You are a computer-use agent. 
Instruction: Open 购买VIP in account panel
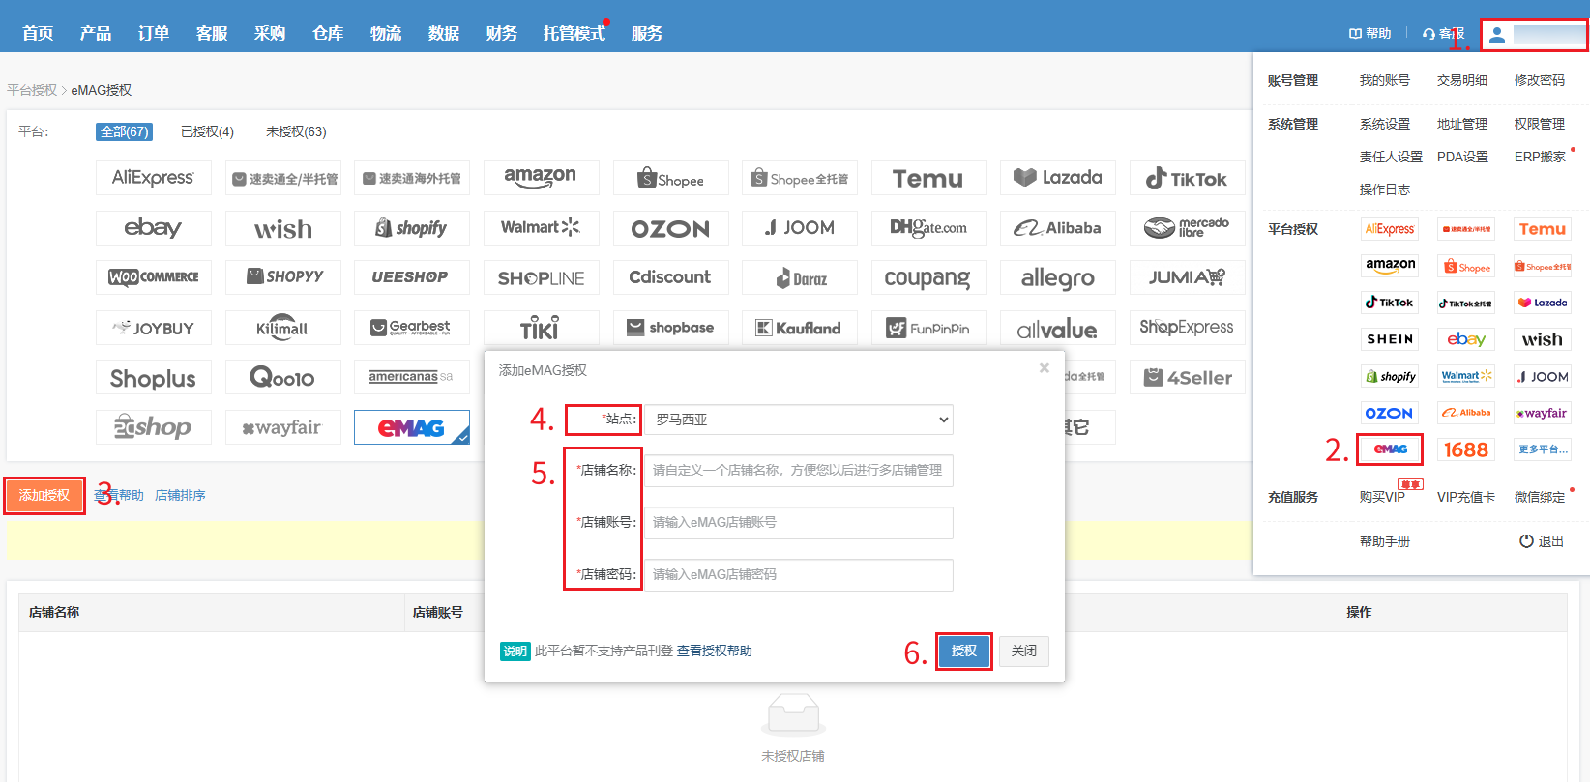(x=1382, y=497)
